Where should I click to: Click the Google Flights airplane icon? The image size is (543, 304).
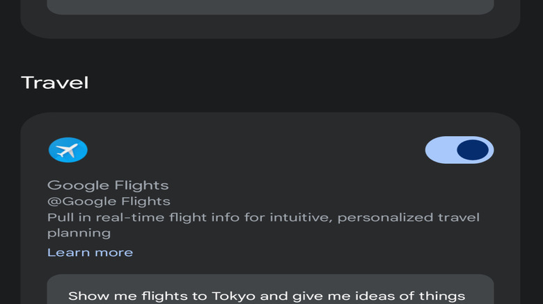(x=68, y=150)
